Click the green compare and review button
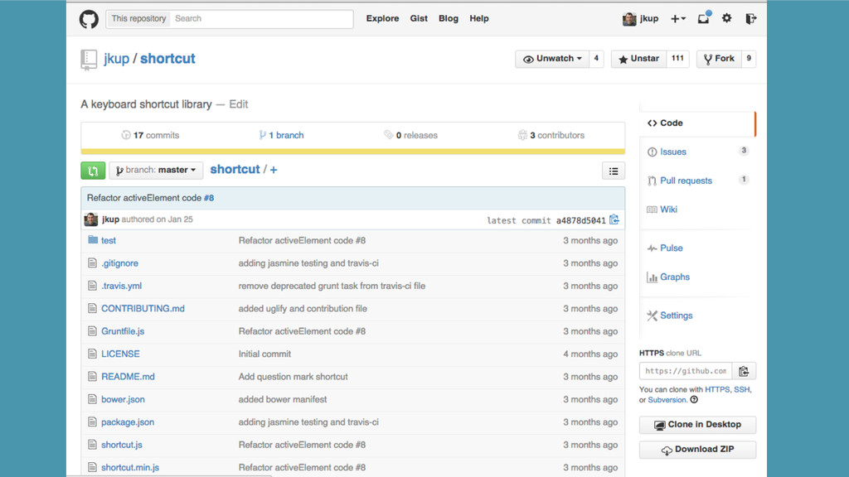 pos(93,171)
